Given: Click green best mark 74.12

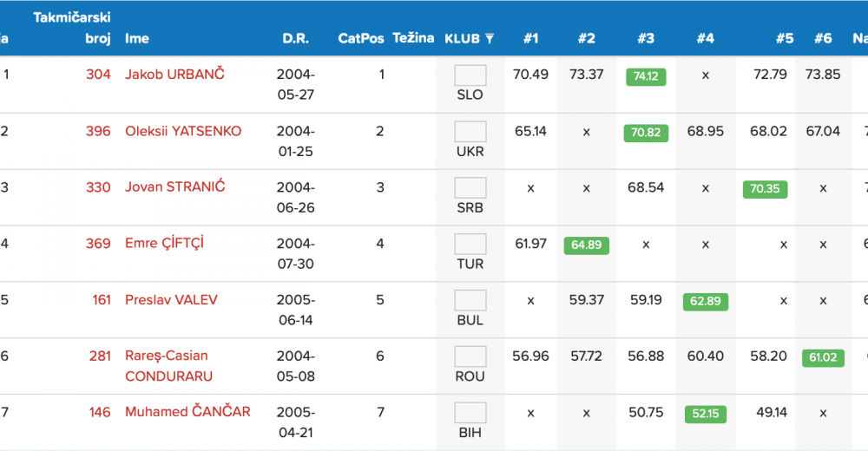Looking at the screenshot, I should [645, 76].
